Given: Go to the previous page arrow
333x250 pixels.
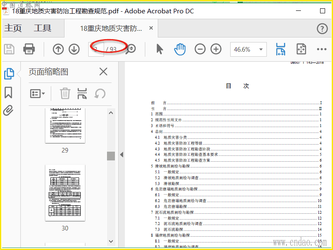Looking at the screenshot, I should tap(58, 49).
